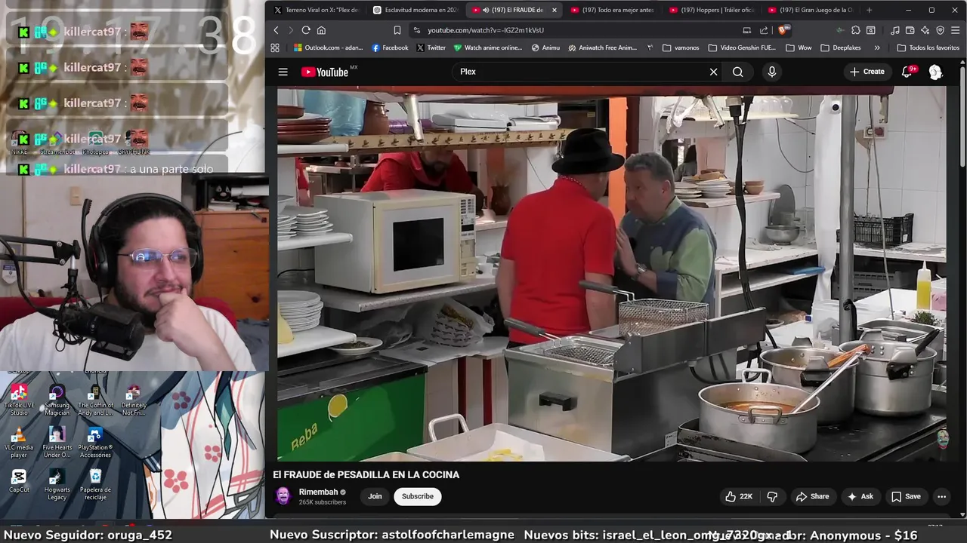Viewport: 967px width, 543px height.
Task: Switch to the Hoppers Tráiler oficial tab
Action: pyautogui.click(x=712, y=10)
